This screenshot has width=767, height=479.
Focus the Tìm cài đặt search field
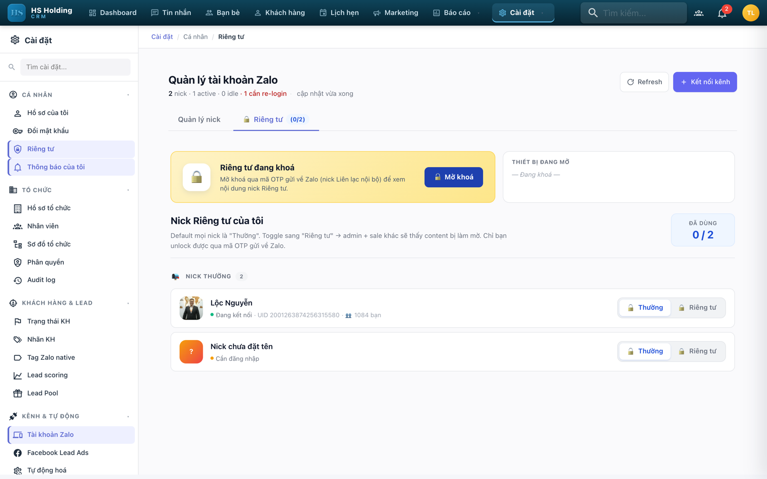pyautogui.click(x=75, y=67)
